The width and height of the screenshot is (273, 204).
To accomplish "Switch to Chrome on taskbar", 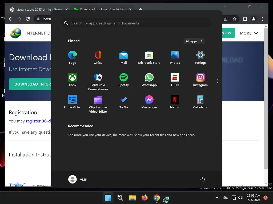I will point(157,198).
